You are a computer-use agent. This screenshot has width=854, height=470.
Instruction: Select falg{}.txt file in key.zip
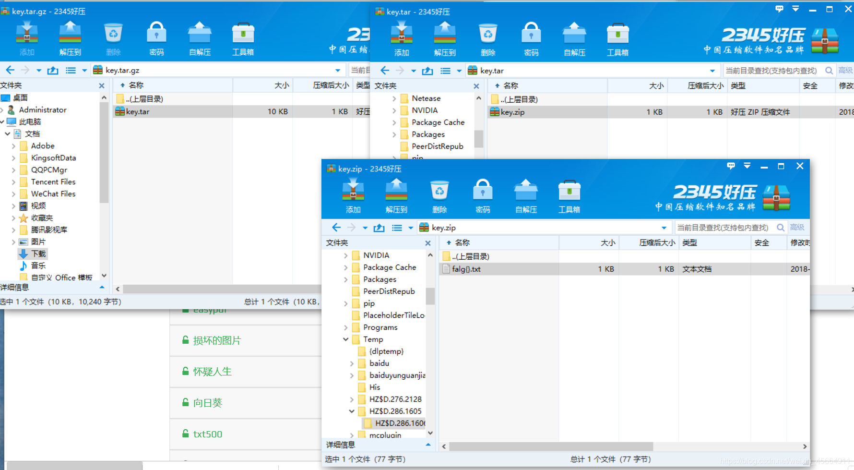pos(625,269)
